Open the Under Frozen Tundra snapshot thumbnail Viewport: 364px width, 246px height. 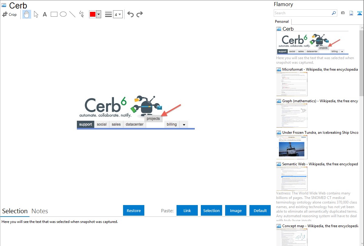(292, 147)
